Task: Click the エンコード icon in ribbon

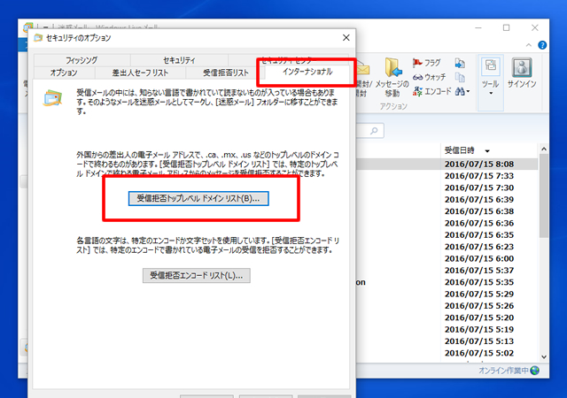Action: [x=417, y=90]
